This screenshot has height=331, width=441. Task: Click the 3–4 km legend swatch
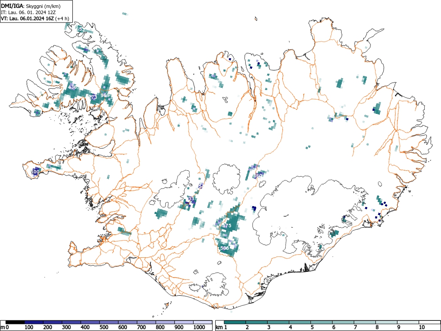click(278, 322)
